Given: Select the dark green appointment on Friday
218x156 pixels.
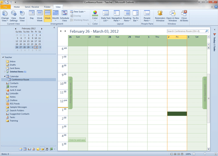Looking at the screenshot, I should pyautogui.click(x=177, y=114).
